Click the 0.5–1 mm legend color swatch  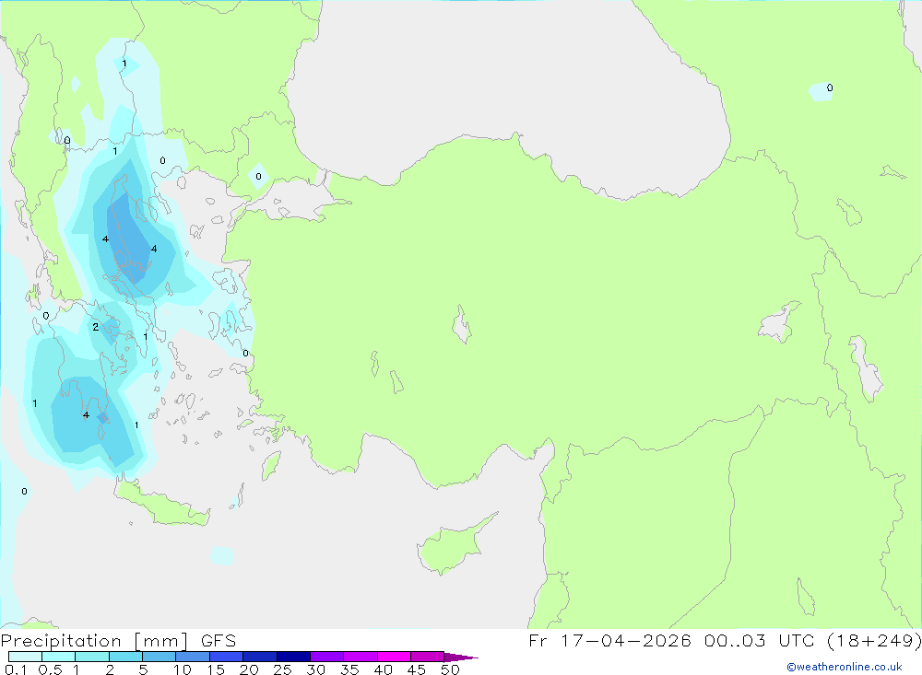[x=59, y=657]
